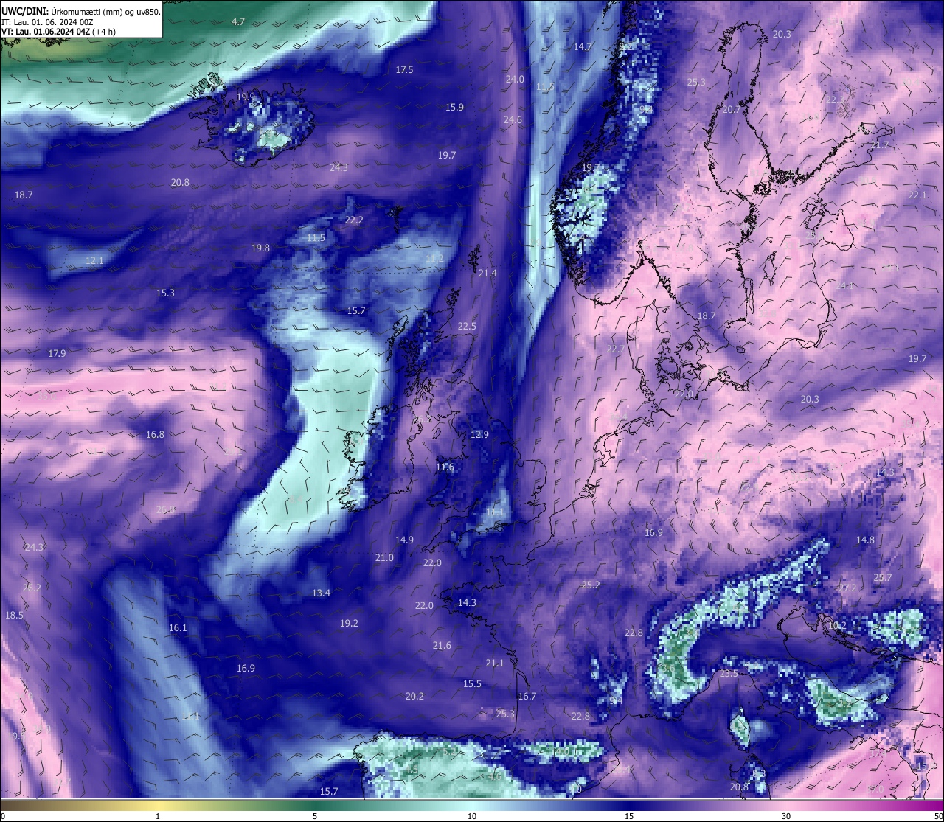Click the 15.3 value label
944x822 pixels.
click(x=165, y=293)
